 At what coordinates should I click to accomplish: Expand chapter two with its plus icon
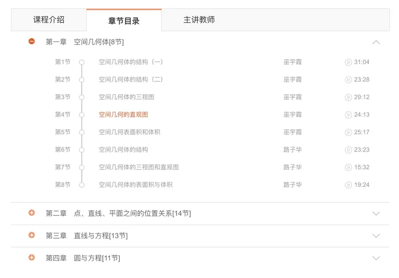32,213
